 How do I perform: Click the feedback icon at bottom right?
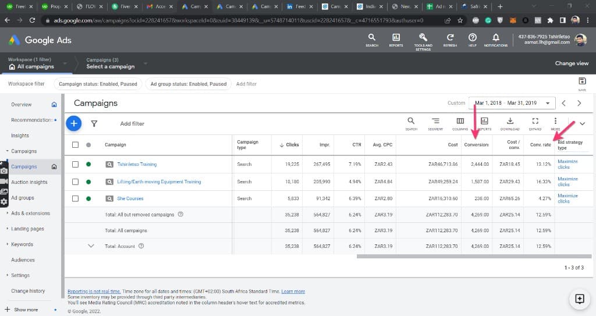point(579,299)
